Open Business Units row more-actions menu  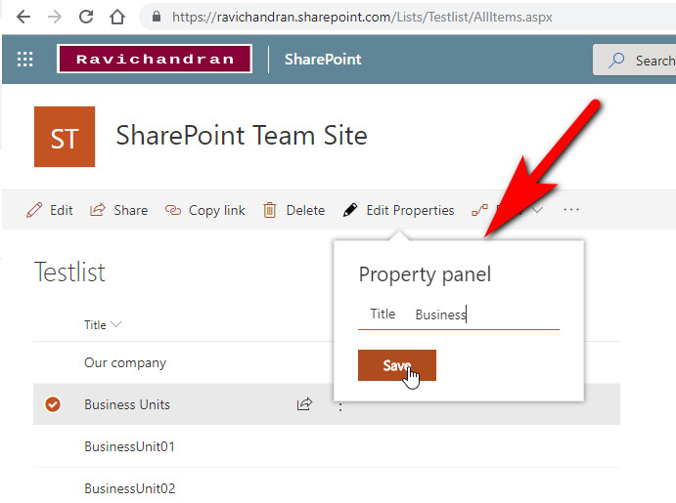pyautogui.click(x=340, y=404)
